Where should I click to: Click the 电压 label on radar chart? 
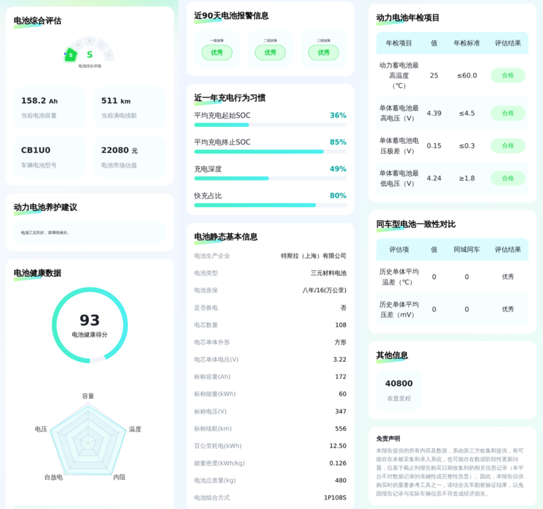click(x=41, y=429)
